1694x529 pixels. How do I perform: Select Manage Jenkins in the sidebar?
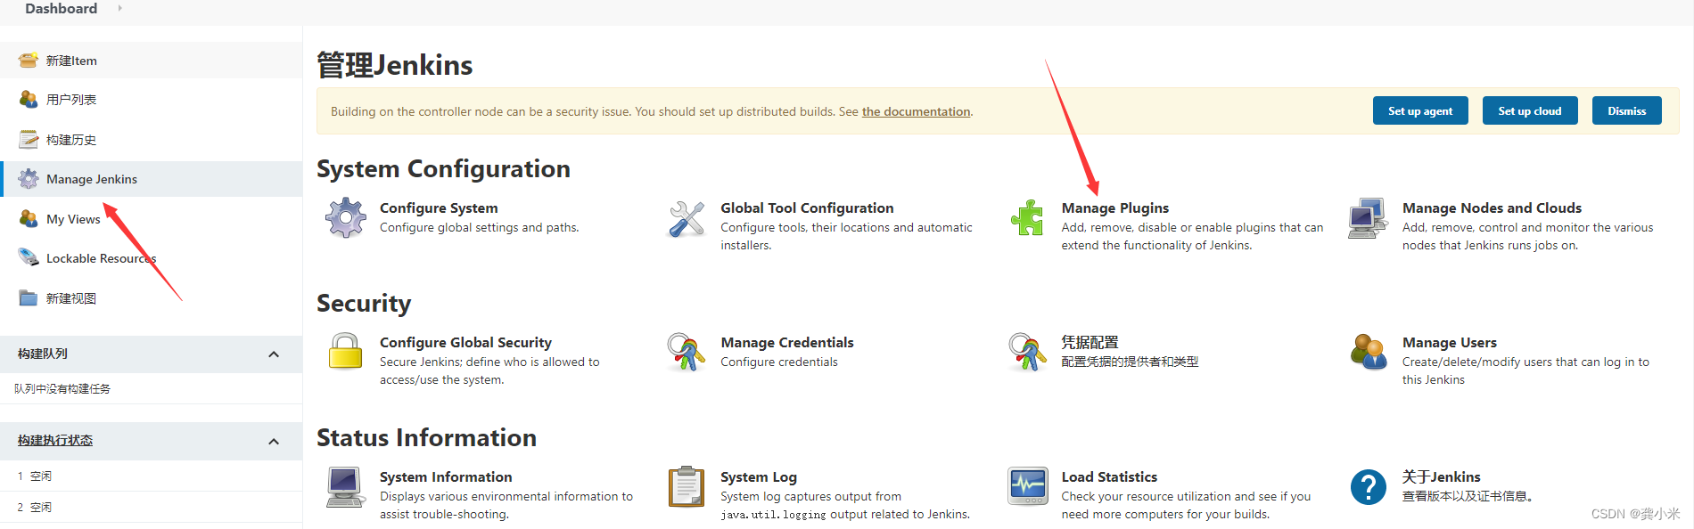pos(152,179)
